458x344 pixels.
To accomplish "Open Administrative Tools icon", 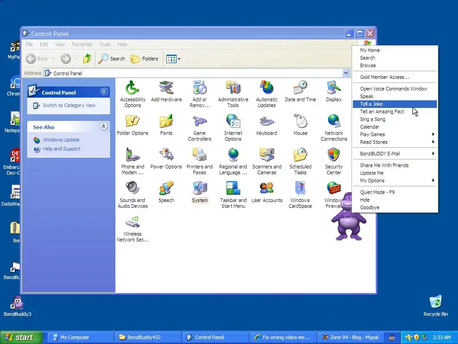I will (x=233, y=94).
